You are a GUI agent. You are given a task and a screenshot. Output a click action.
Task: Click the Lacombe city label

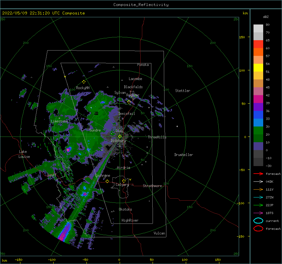pos(135,79)
